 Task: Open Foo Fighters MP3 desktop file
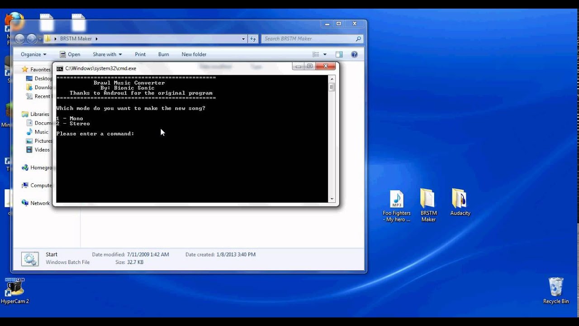[397, 206]
